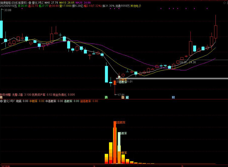
Task: Click the 超高概率 label on the tallest bar
Action: [120, 122]
